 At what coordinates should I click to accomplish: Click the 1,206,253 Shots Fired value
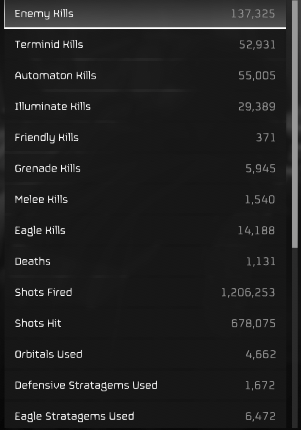tap(248, 293)
